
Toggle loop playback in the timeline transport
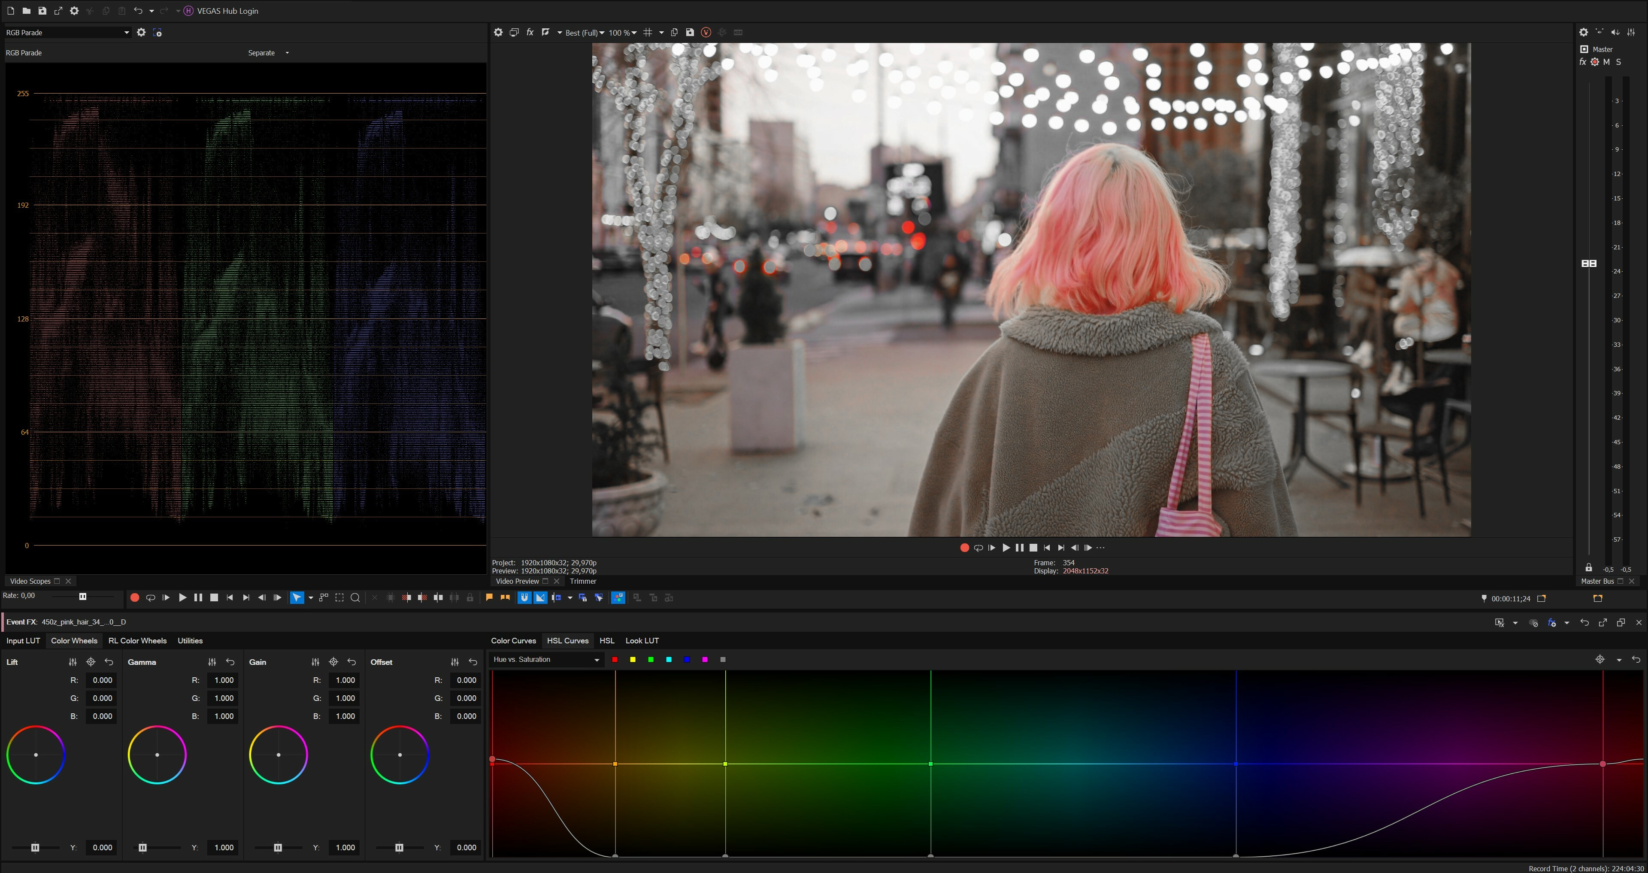coord(150,598)
